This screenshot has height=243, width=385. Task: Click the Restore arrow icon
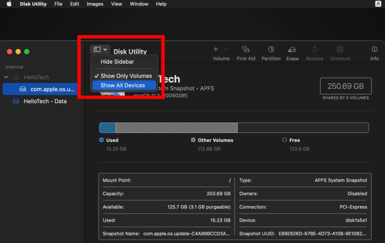[x=314, y=49]
